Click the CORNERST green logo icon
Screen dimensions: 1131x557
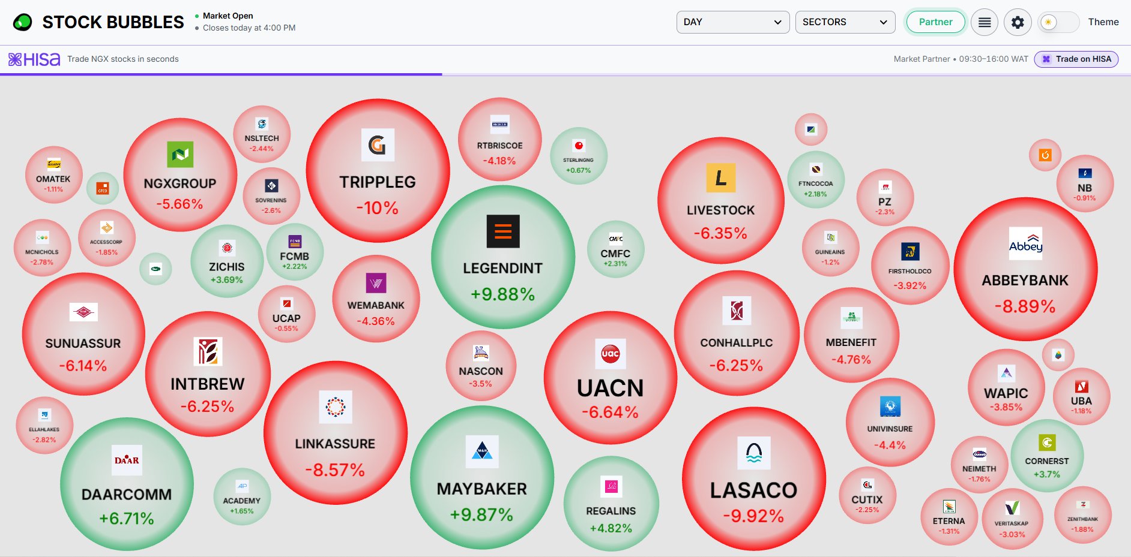pos(1048,442)
